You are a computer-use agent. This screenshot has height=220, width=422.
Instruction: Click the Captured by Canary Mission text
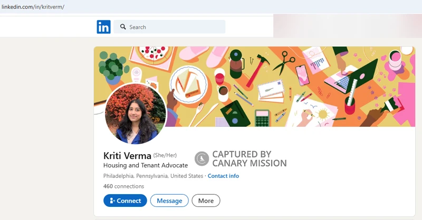(249, 158)
